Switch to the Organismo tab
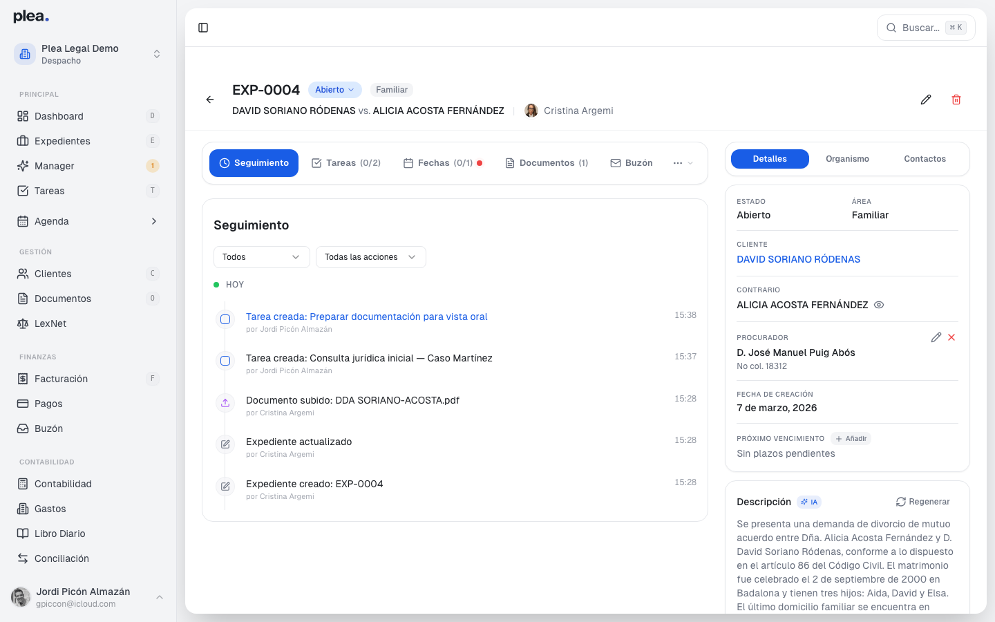This screenshot has width=995, height=622. point(847,159)
